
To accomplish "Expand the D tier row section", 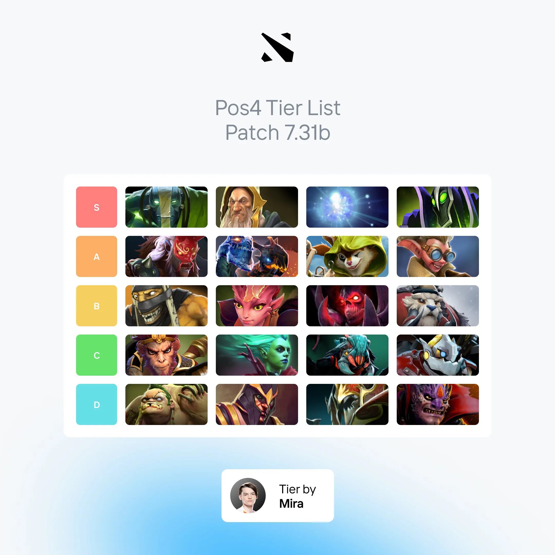I will point(97,404).
